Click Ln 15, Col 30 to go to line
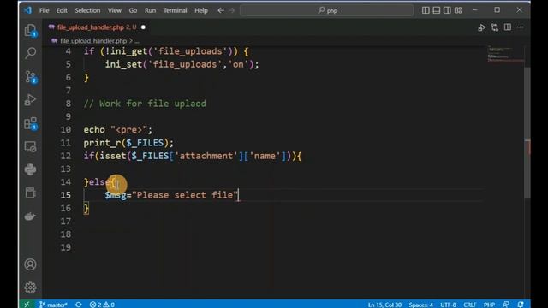 [384, 305]
